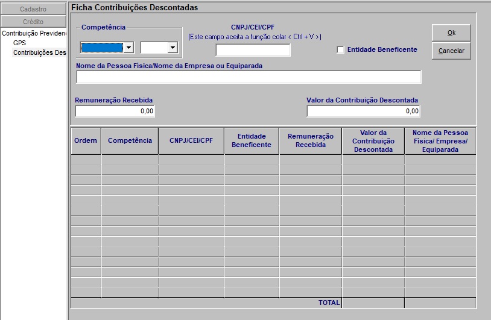Select the Remuneração Recebida input field
The height and width of the screenshot is (320, 491).
pos(115,111)
